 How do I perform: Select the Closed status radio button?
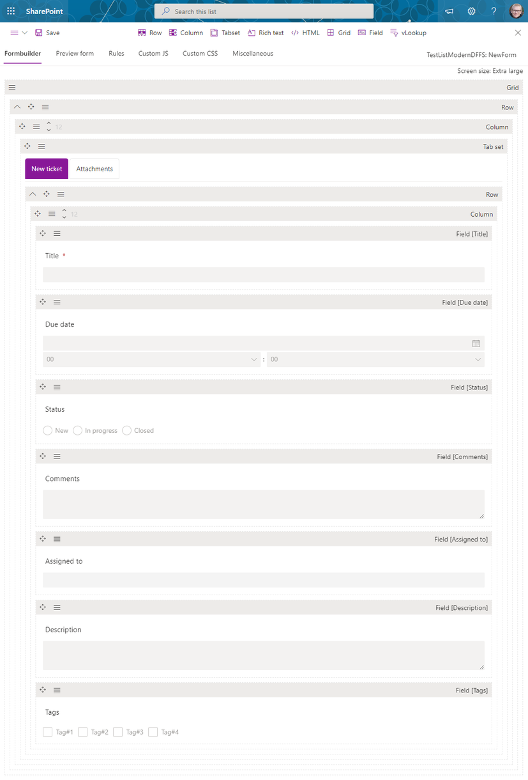click(127, 430)
